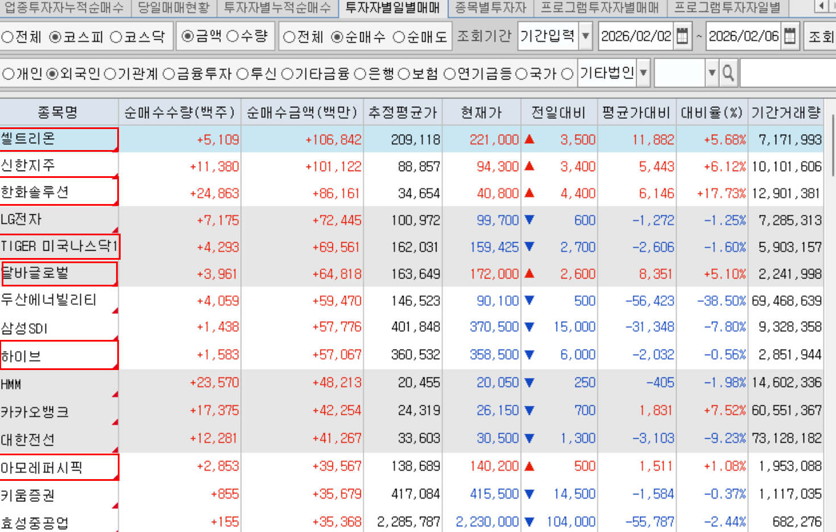Open the 기타법인 investor dropdown

pos(643,73)
